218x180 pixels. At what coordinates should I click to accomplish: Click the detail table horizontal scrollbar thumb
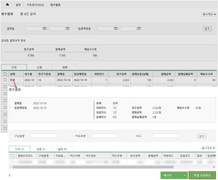[x=93, y=167]
